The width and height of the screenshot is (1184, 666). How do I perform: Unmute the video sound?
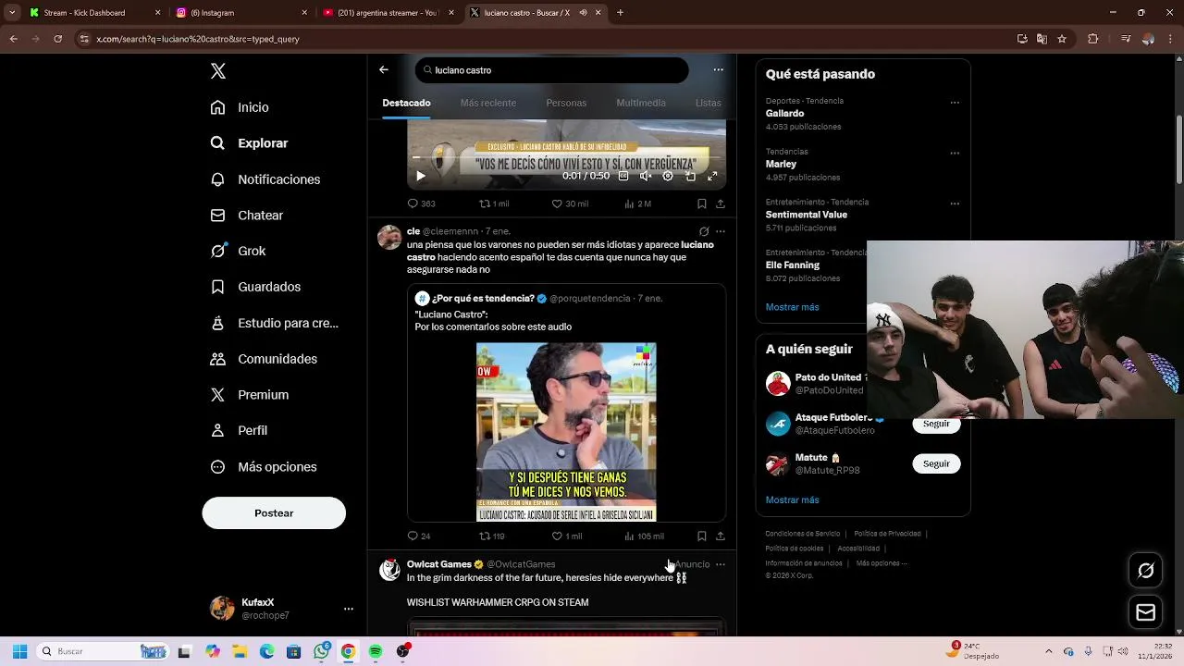(x=646, y=176)
